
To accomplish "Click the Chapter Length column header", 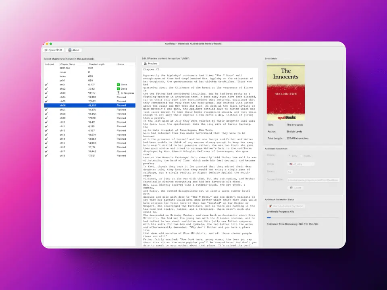I will coord(97,64).
